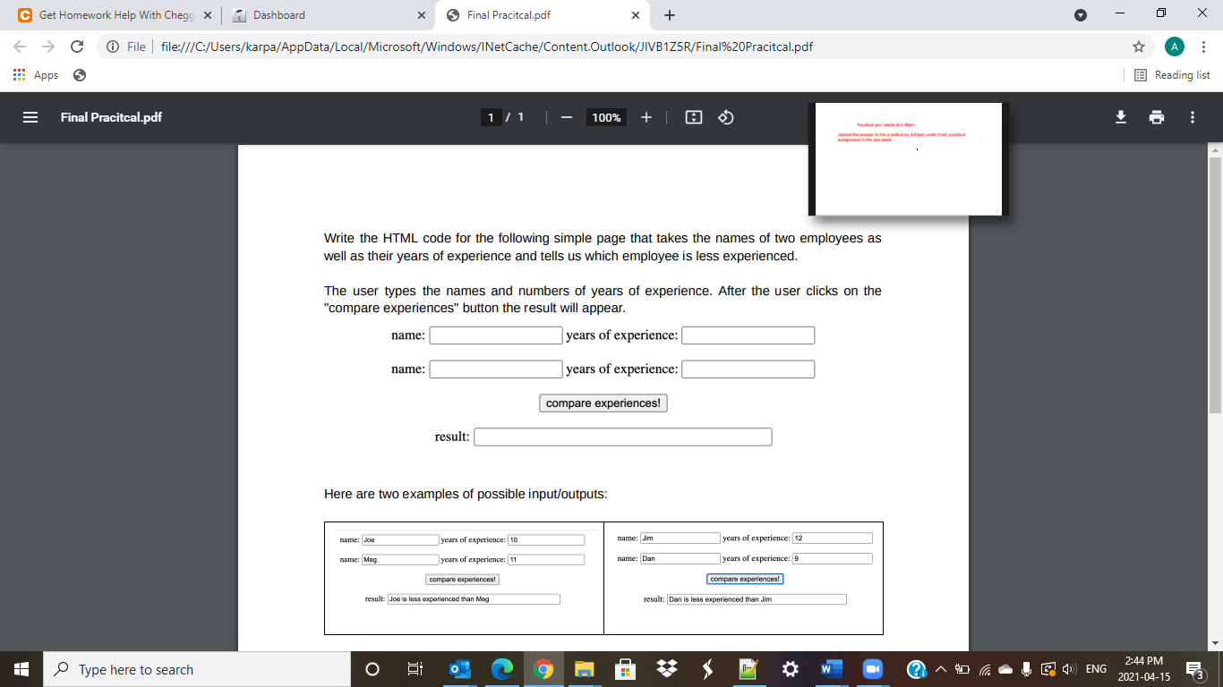Click the Windows Start button
This screenshot has width=1223, height=687.
tap(21, 669)
